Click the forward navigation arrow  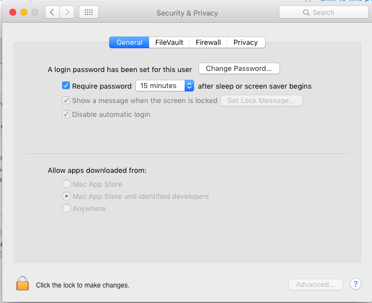67,12
